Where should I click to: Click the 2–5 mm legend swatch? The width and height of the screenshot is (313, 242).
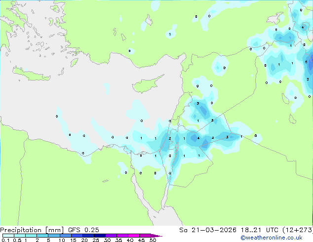click(x=42, y=236)
